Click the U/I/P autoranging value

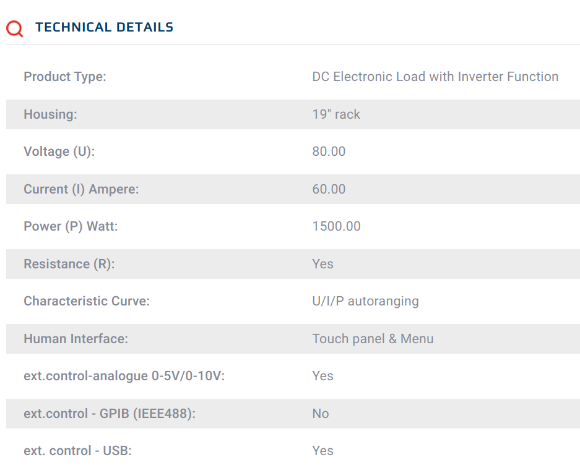(x=365, y=301)
